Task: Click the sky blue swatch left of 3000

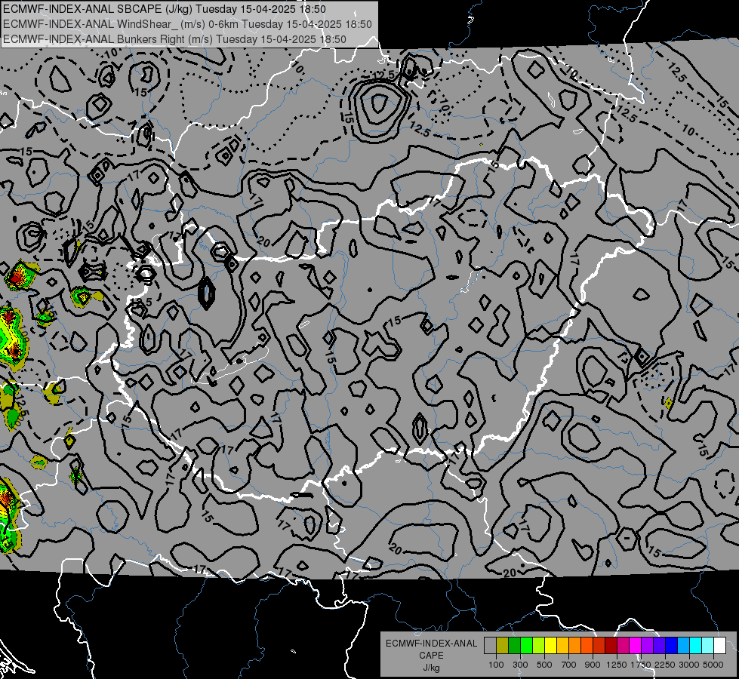Action: 683,646
